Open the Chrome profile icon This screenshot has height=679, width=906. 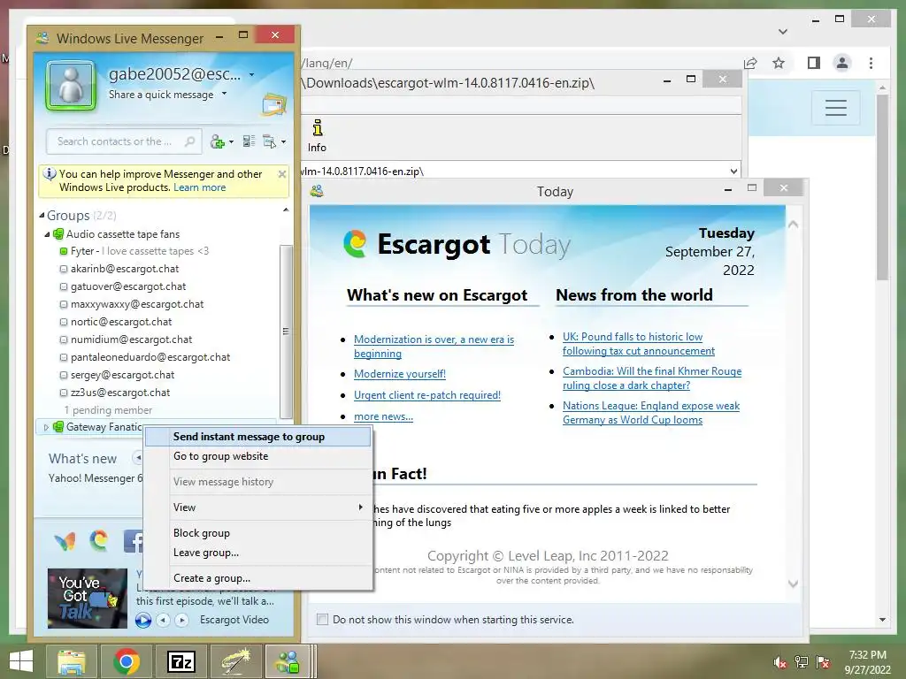[x=842, y=63]
